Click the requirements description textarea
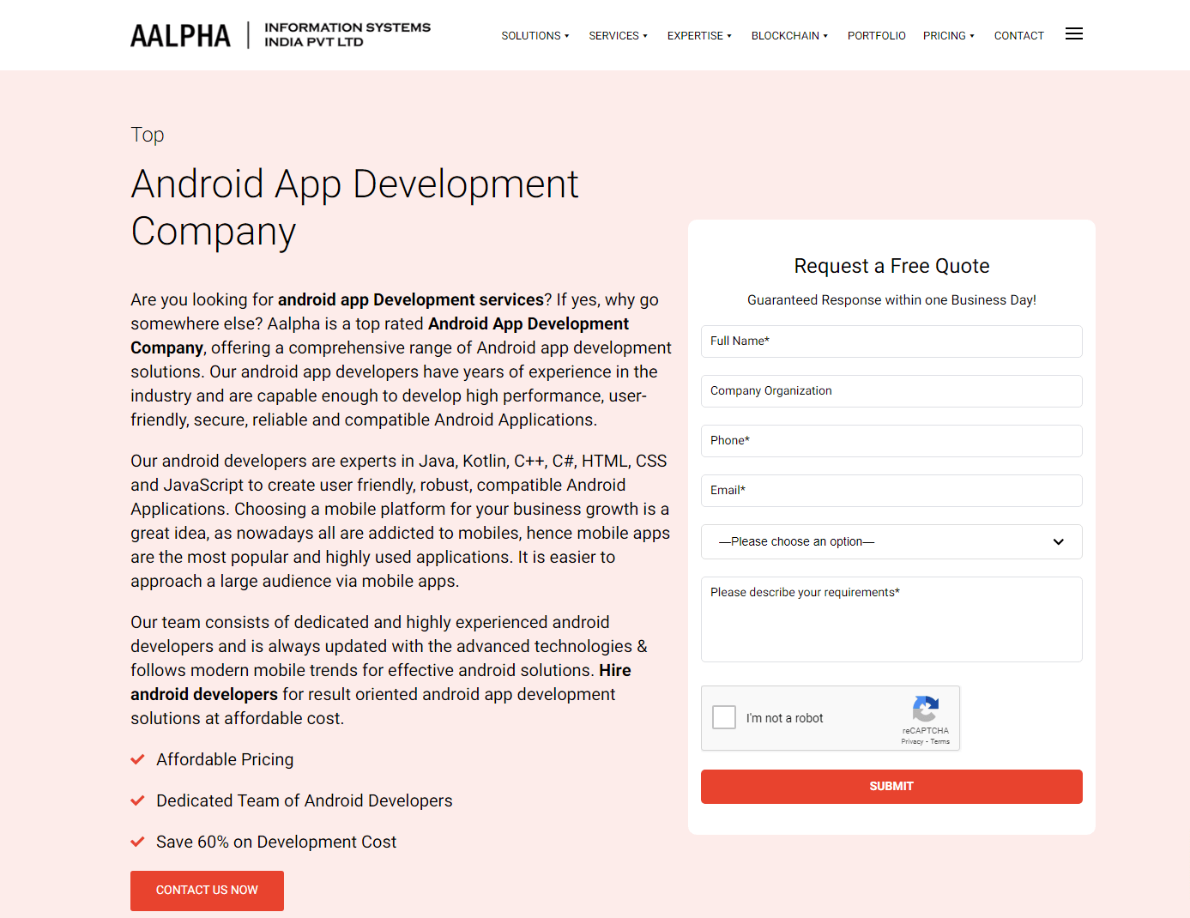1190x918 pixels. (x=891, y=619)
